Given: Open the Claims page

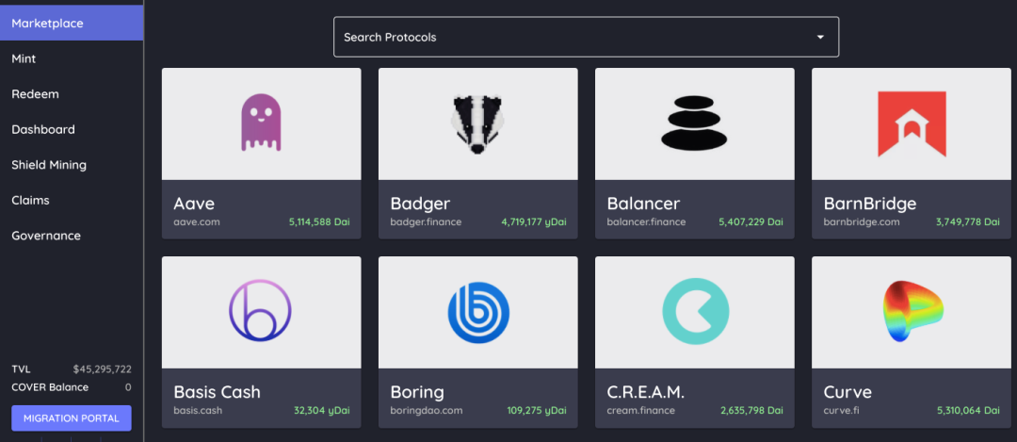Looking at the screenshot, I should [x=30, y=200].
